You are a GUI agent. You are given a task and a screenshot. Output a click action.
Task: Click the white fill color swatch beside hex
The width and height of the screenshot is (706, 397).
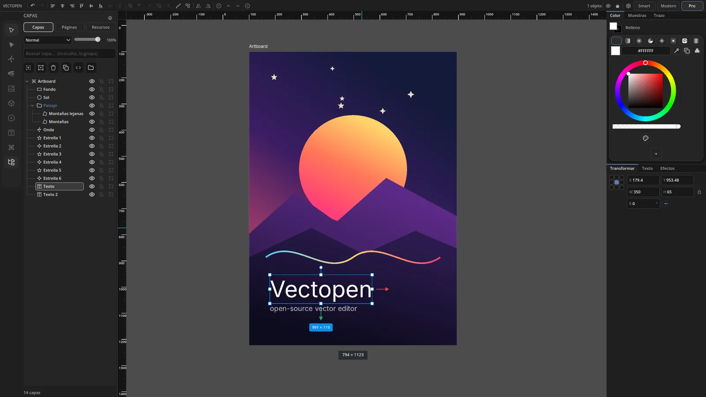(616, 51)
